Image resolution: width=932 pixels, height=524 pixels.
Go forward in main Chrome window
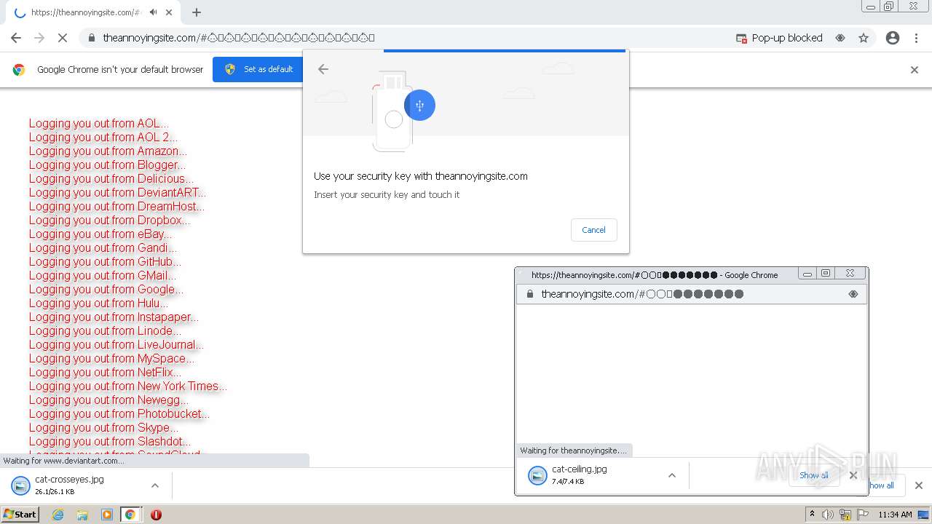tap(39, 38)
